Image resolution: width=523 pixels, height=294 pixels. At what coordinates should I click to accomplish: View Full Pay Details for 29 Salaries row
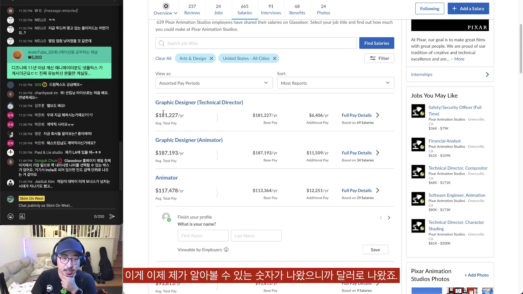pyautogui.click(x=357, y=190)
